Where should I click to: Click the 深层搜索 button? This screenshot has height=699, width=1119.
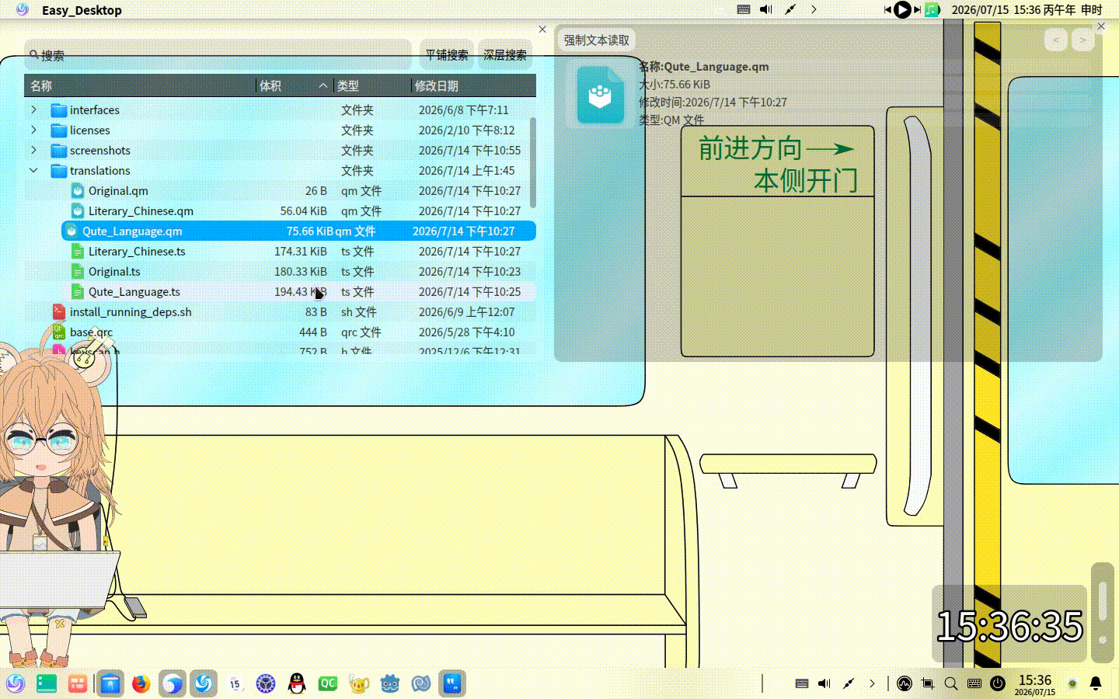(x=505, y=55)
